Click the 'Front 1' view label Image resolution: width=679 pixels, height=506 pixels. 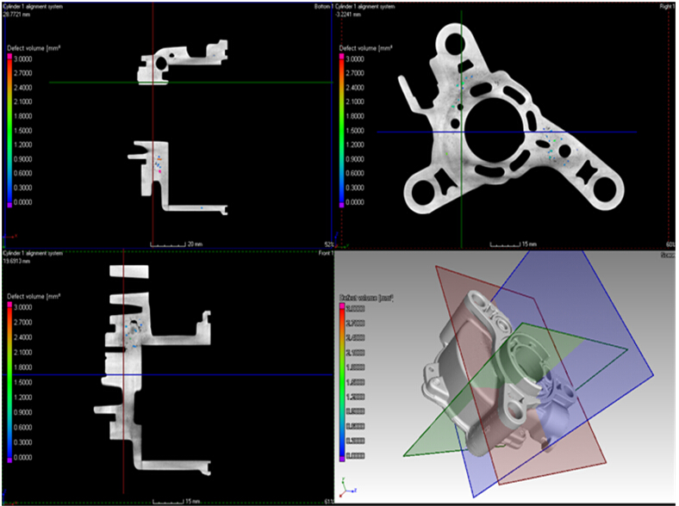pos(325,253)
